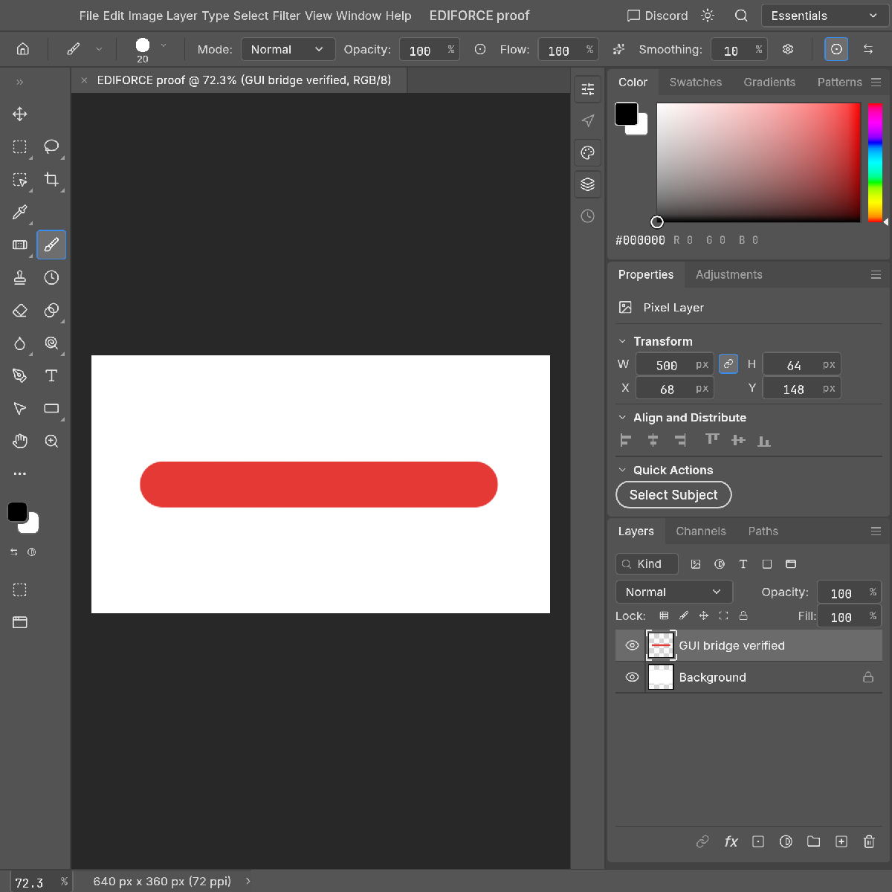Click the Home icon in options bar

23,49
